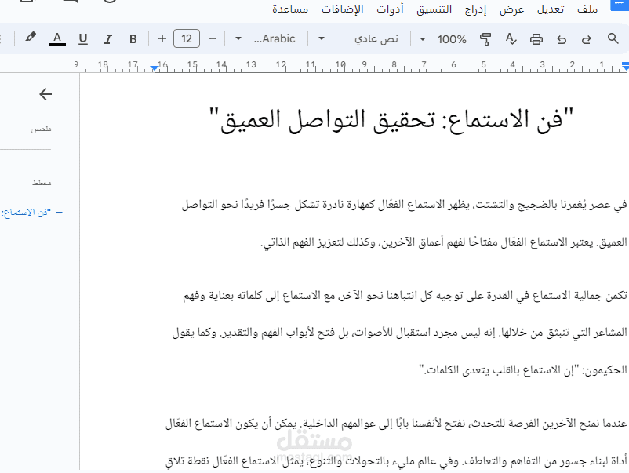Toggle italic formatting
Viewport: 629px width, 473px height.
(108, 39)
